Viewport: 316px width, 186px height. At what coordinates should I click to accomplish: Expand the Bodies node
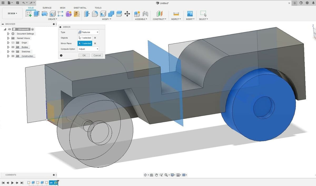8,47
